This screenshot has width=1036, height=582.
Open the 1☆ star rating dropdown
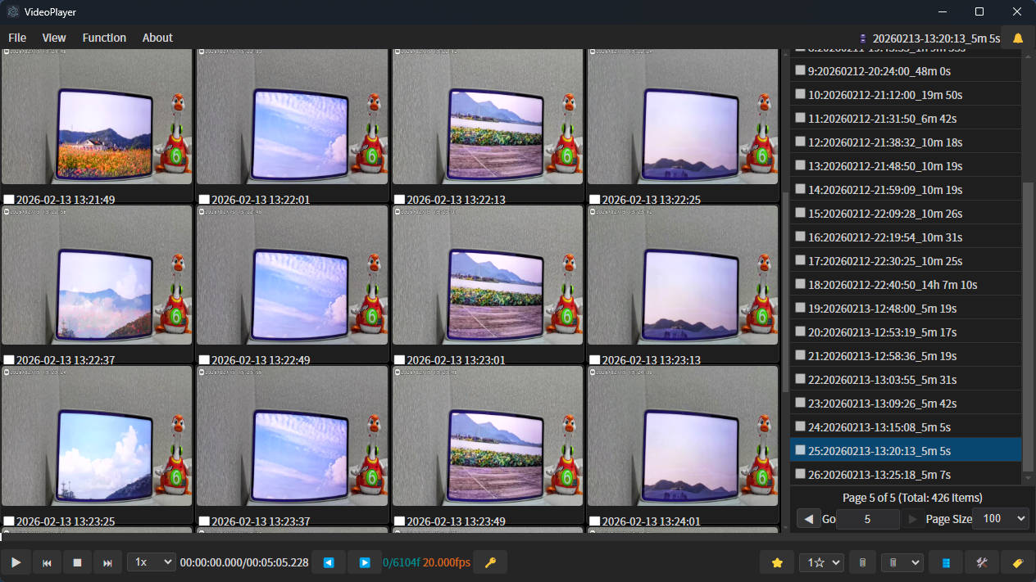[821, 562]
